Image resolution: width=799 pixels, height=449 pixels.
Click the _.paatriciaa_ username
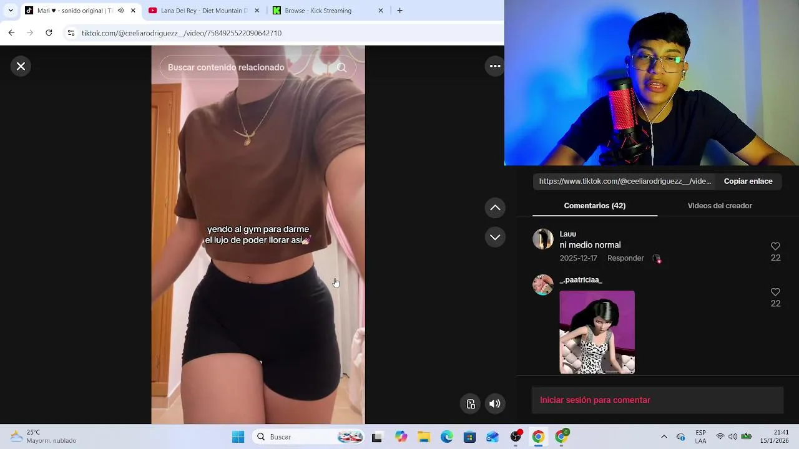pos(581,280)
